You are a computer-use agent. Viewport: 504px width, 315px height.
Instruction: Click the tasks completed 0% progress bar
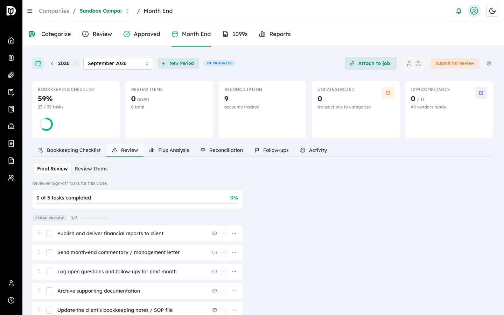pyautogui.click(x=137, y=203)
